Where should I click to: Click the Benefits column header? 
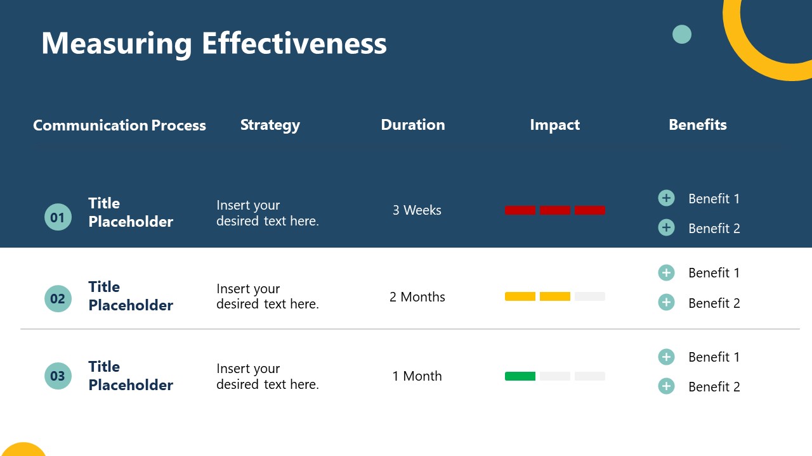click(698, 125)
